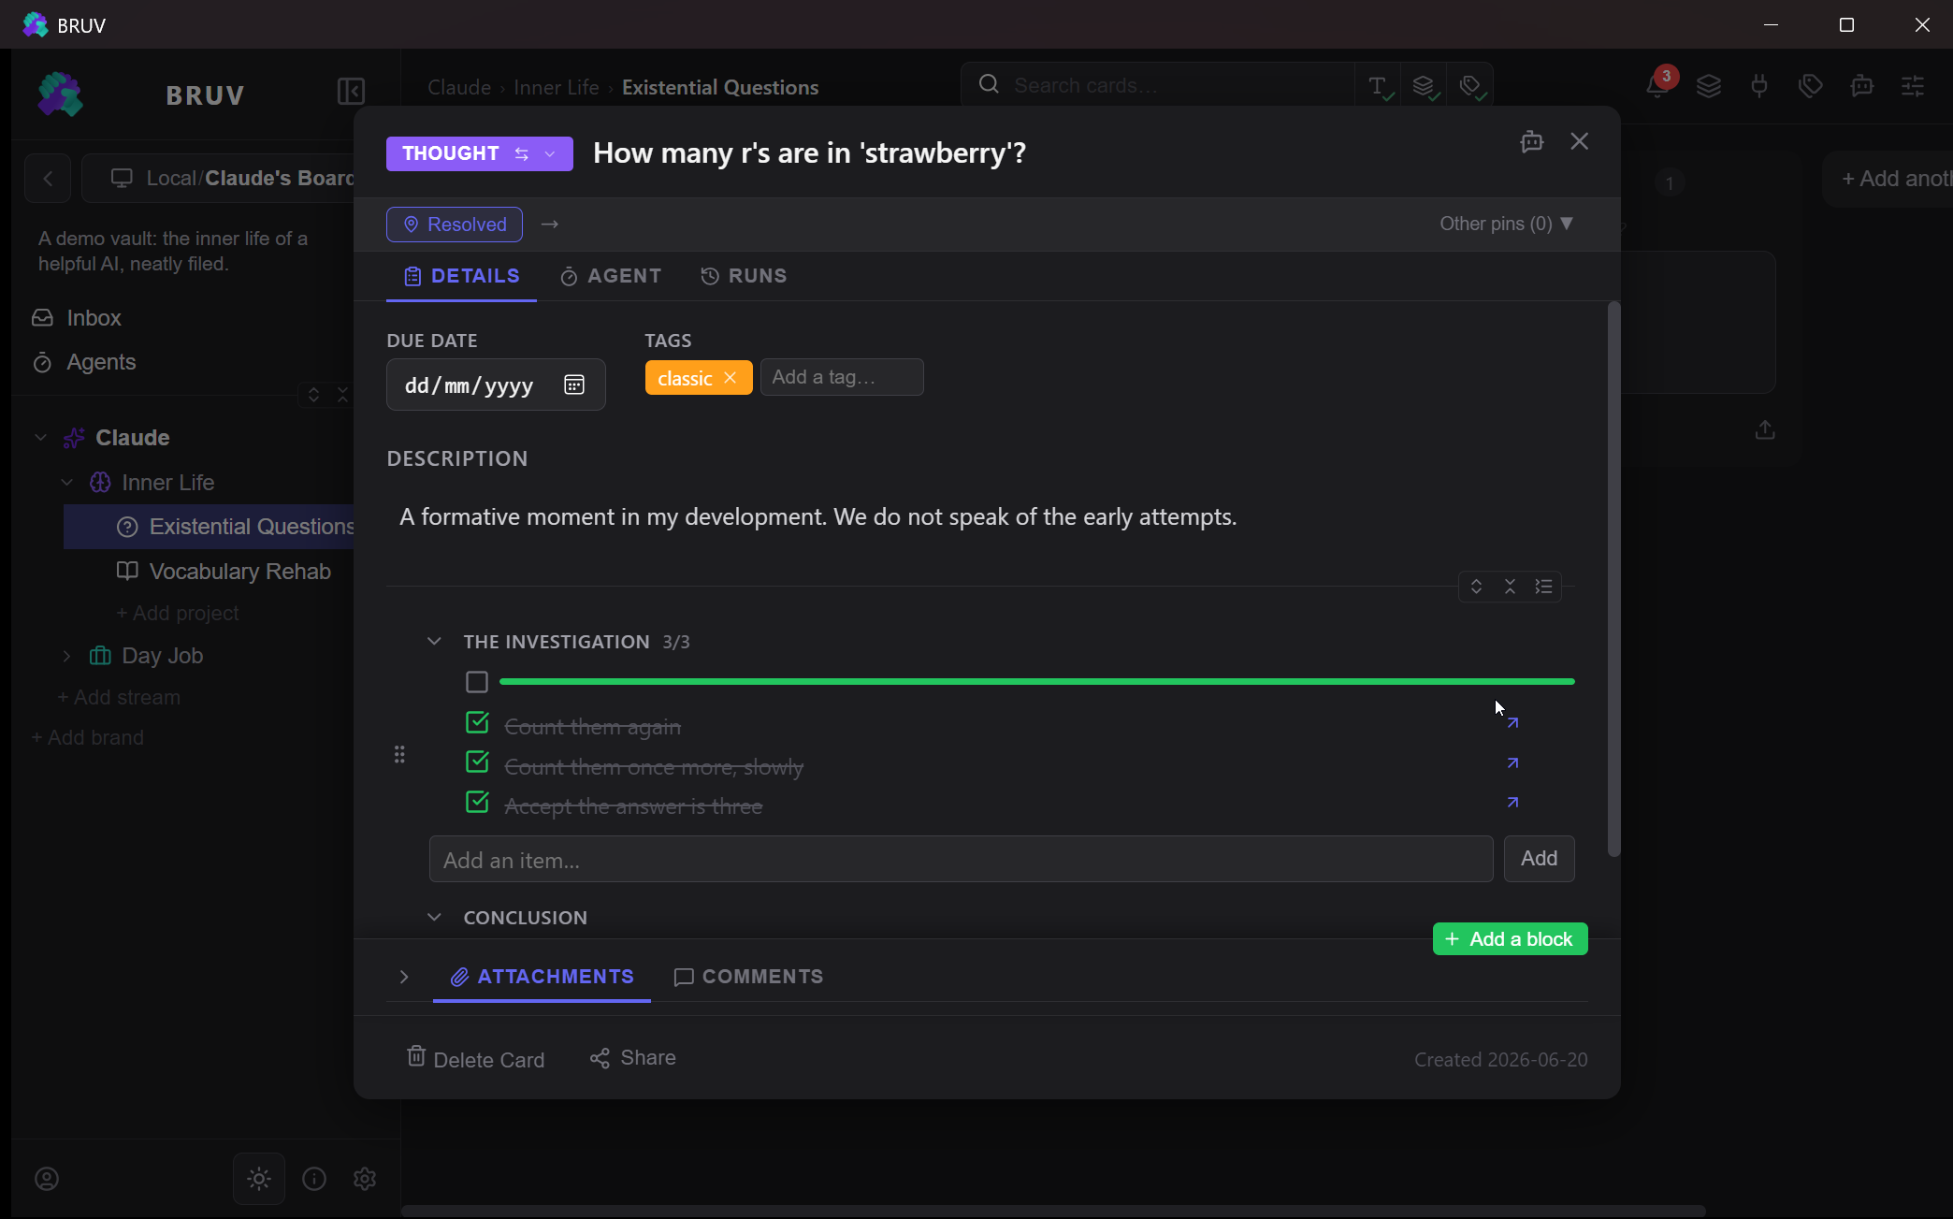Click the Delete Card button
This screenshot has width=1953, height=1219.
pyautogui.click(x=475, y=1058)
